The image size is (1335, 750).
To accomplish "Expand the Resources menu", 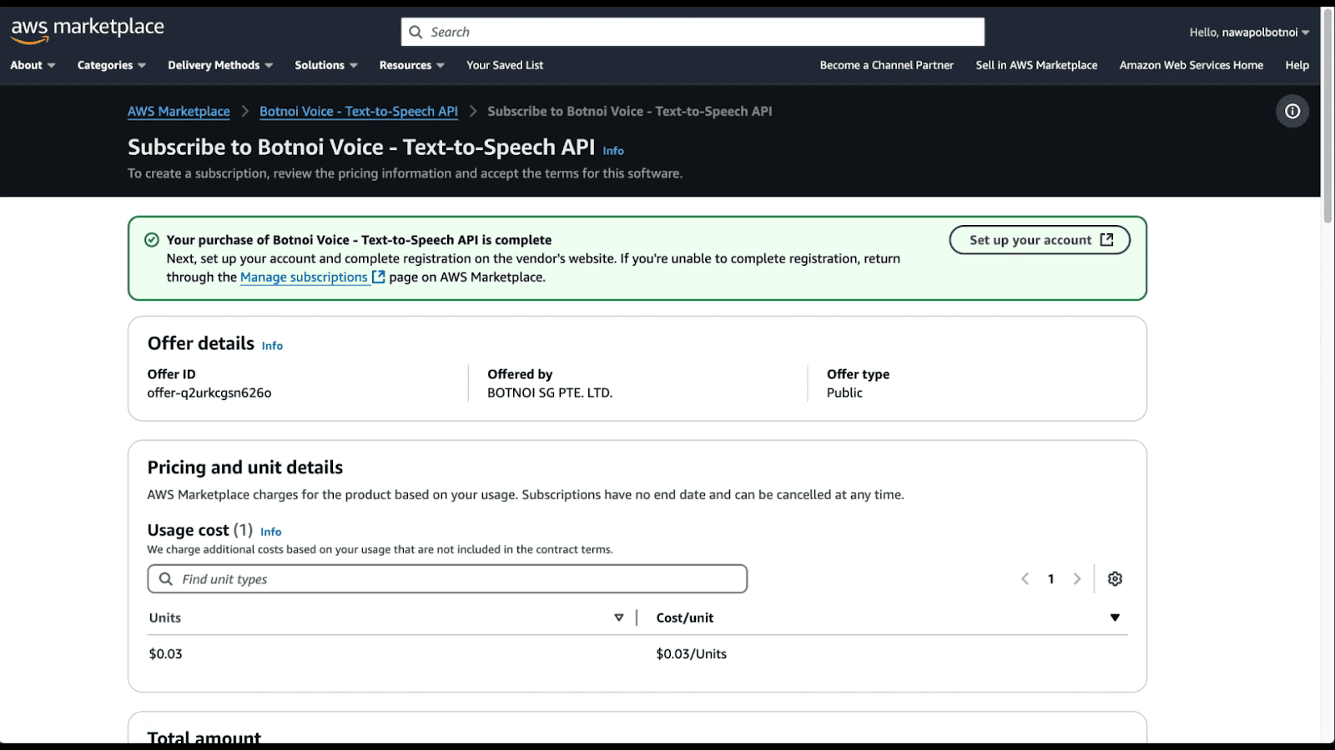I will click(x=412, y=65).
